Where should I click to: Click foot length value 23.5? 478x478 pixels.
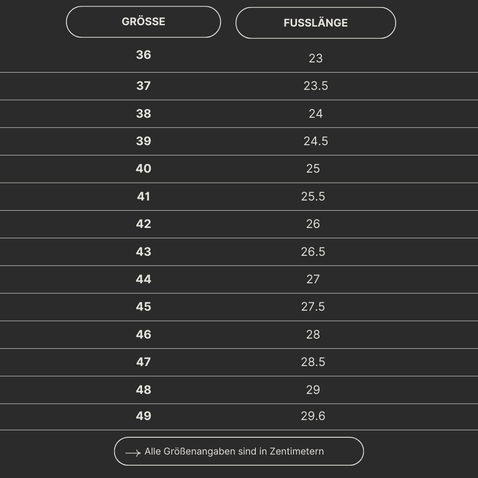pos(316,86)
